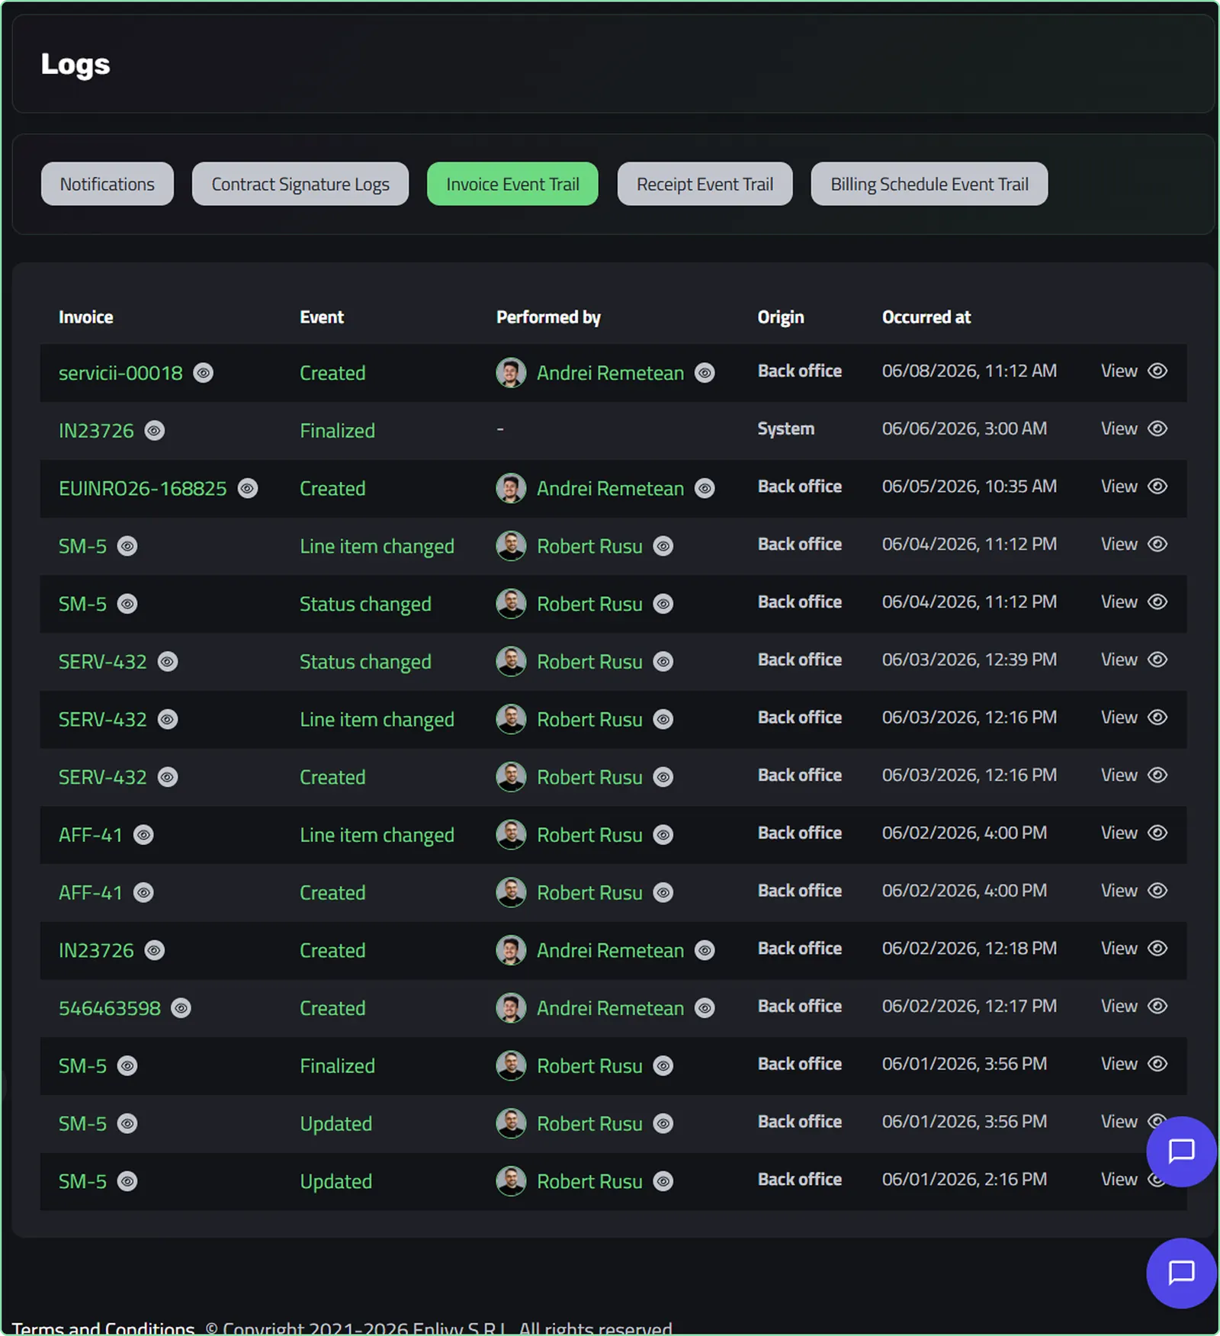Click eye icon beside SM-5 in Finalized row

127,1066
